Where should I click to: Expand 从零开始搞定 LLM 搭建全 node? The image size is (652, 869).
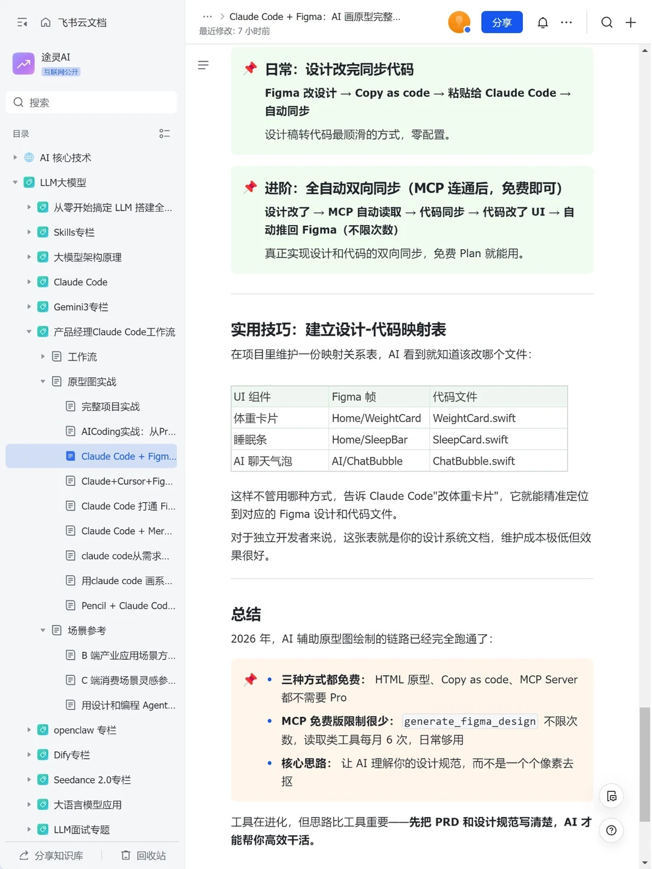(29, 207)
